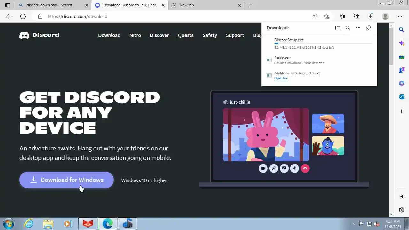Search downloads in the Downloads panel

[348, 28]
